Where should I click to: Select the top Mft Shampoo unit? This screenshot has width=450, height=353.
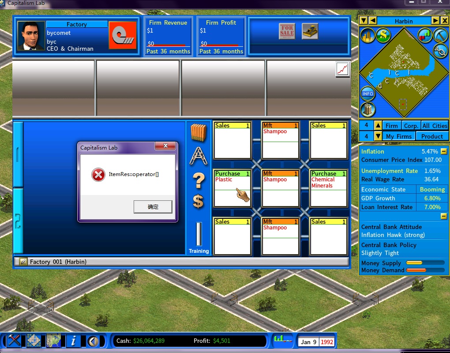[281, 140]
